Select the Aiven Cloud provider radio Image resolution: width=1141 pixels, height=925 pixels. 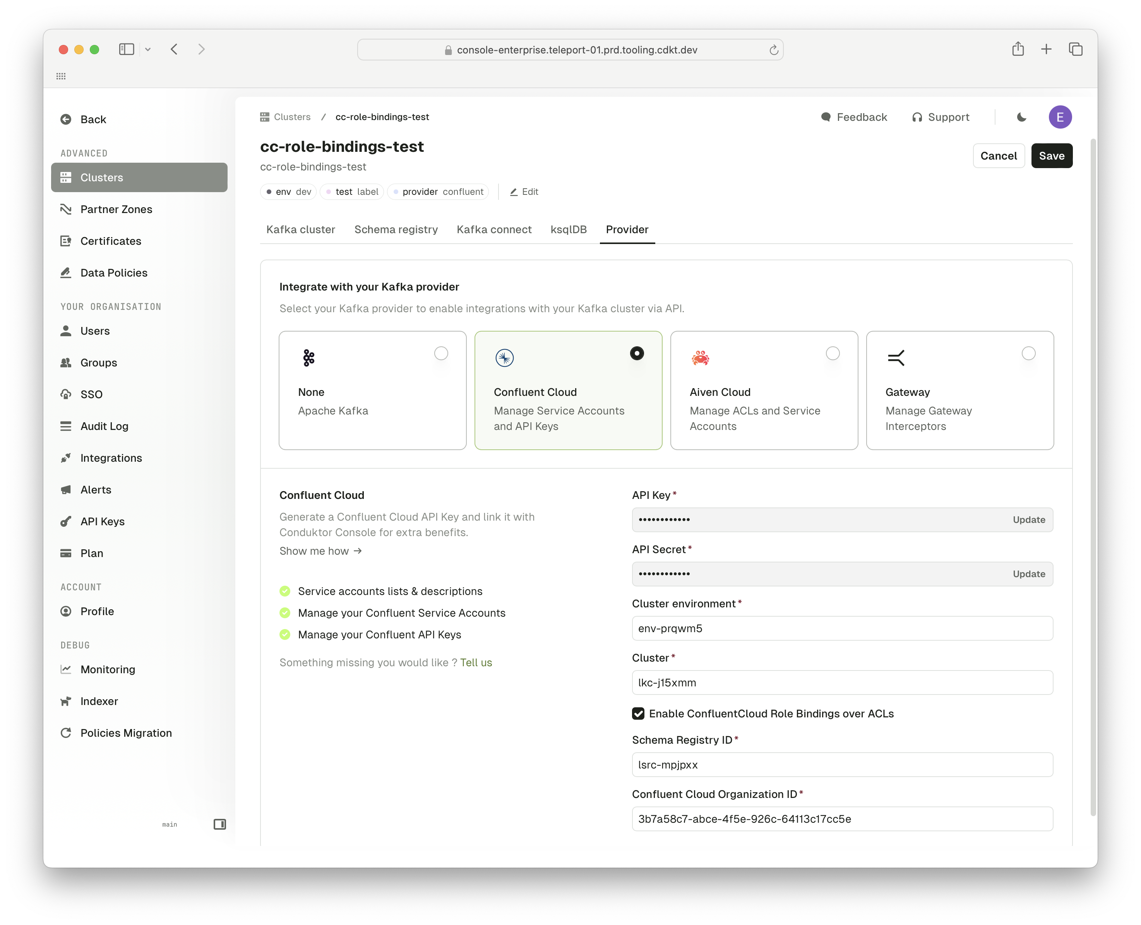pyautogui.click(x=832, y=353)
